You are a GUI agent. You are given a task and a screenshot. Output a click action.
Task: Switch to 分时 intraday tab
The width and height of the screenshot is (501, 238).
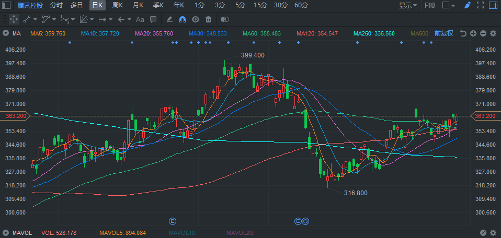click(x=56, y=5)
